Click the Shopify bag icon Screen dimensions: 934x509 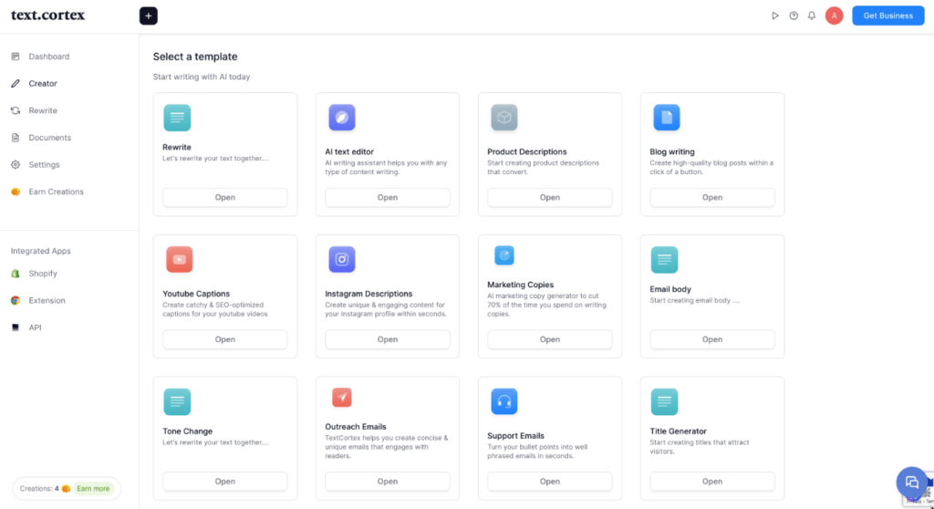16,274
